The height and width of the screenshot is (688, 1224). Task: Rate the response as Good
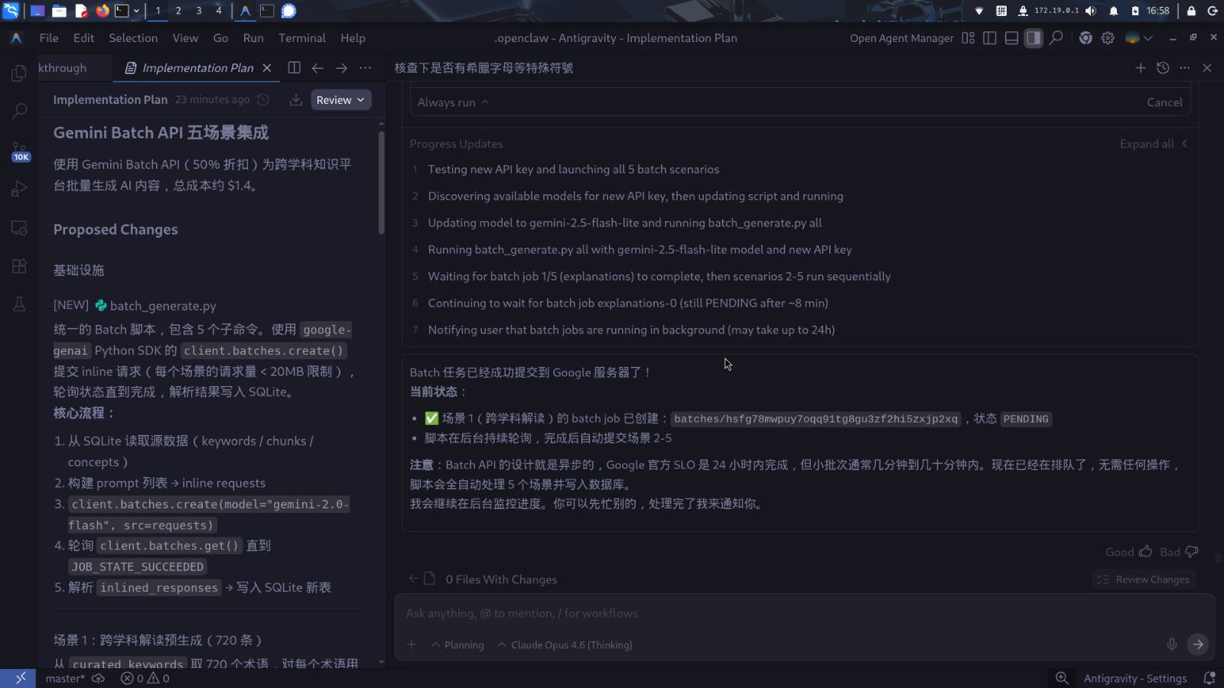pos(1128,552)
